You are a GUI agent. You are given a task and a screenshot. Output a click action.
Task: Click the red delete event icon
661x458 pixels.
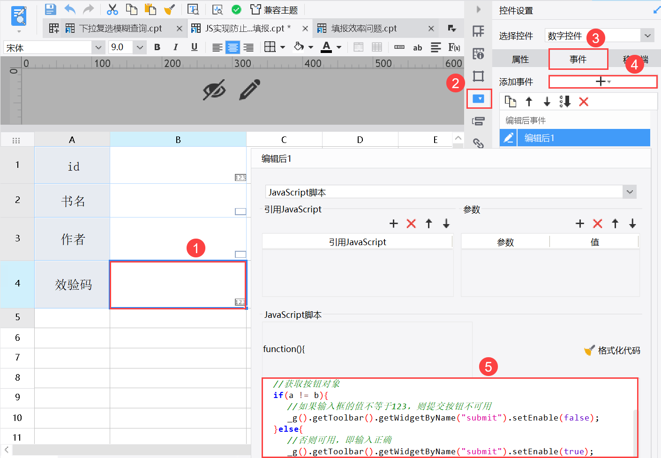point(584,102)
